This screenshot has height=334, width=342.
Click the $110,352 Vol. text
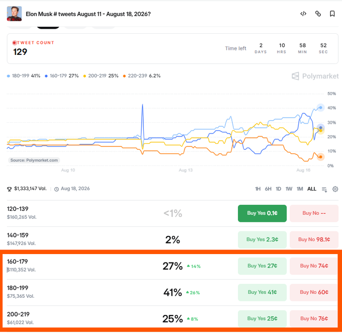point(21,270)
